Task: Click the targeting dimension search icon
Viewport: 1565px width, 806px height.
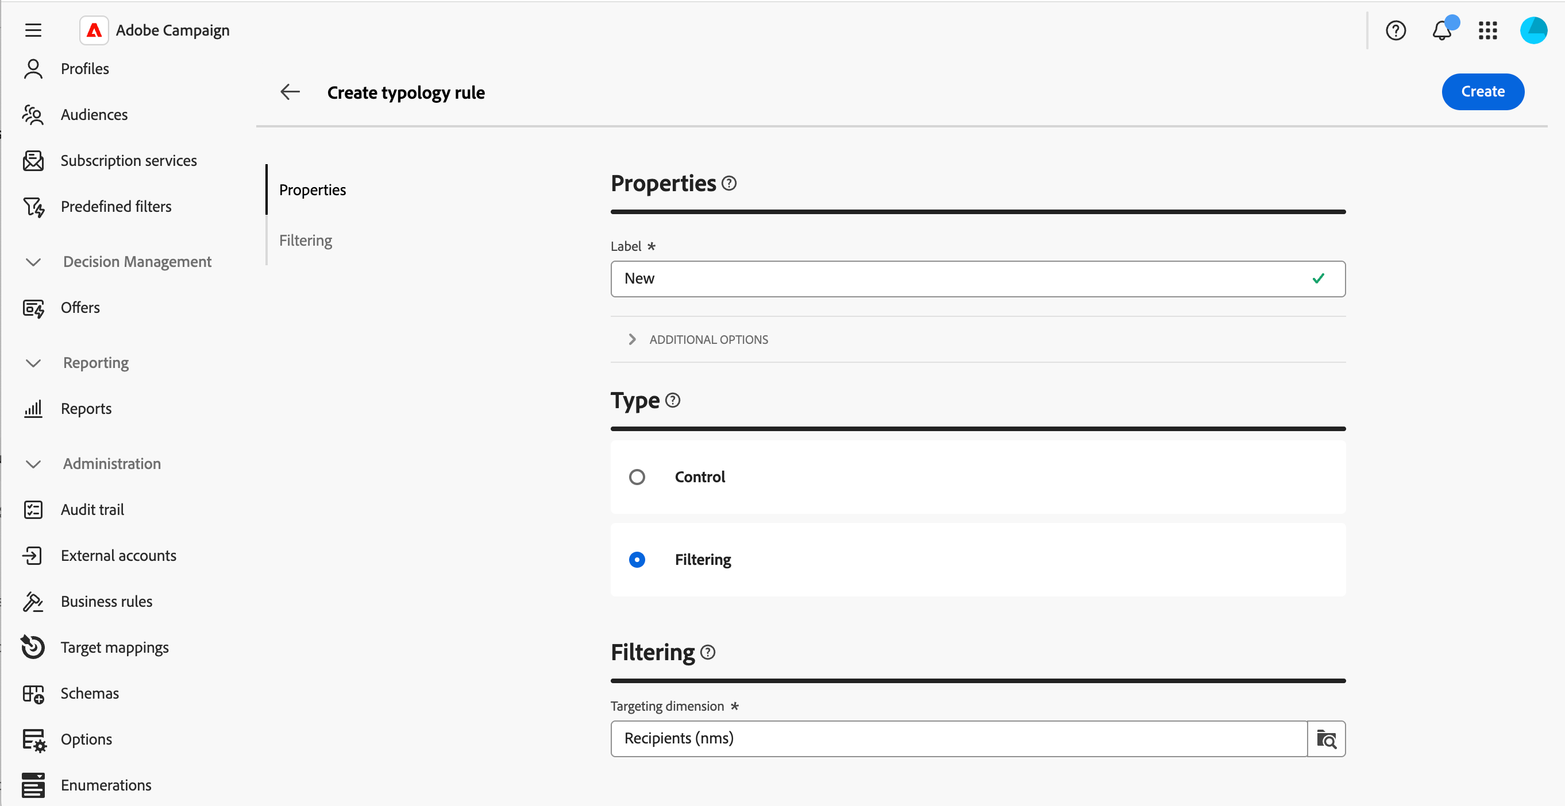Action: [x=1326, y=739]
